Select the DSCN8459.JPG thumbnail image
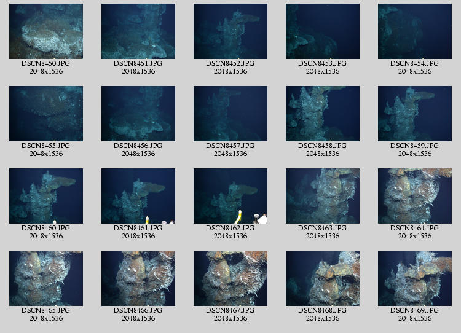This screenshot has width=461, height=333. click(415, 114)
